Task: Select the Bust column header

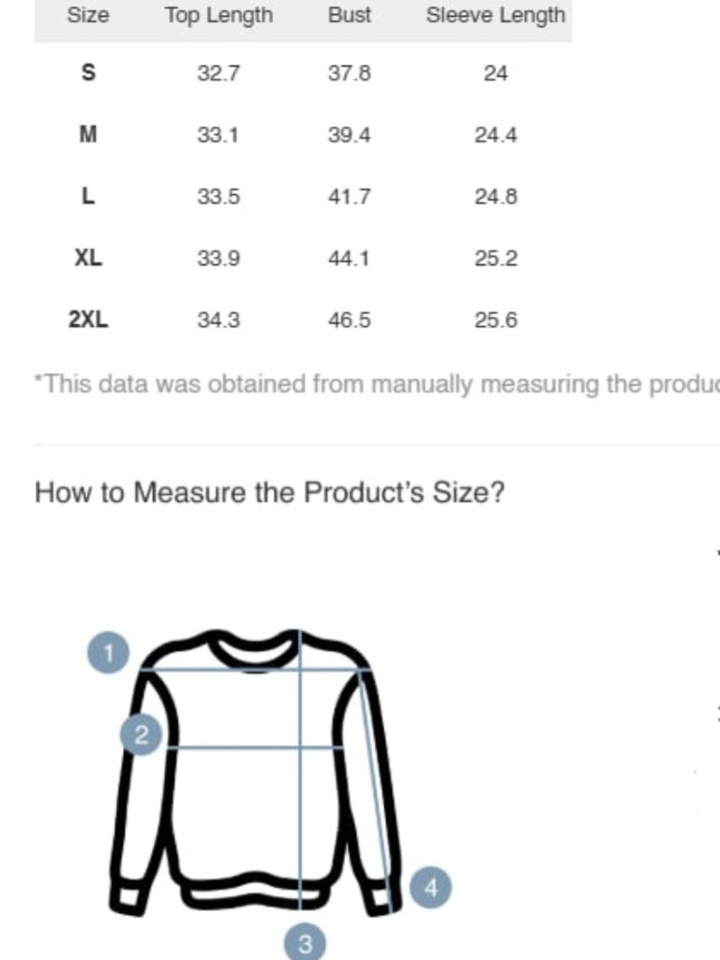Action: tap(349, 15)
